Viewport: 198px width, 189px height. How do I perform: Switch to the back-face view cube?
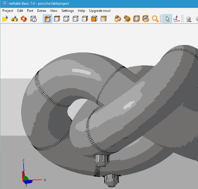pyautogui.click(x=103, y=19)
